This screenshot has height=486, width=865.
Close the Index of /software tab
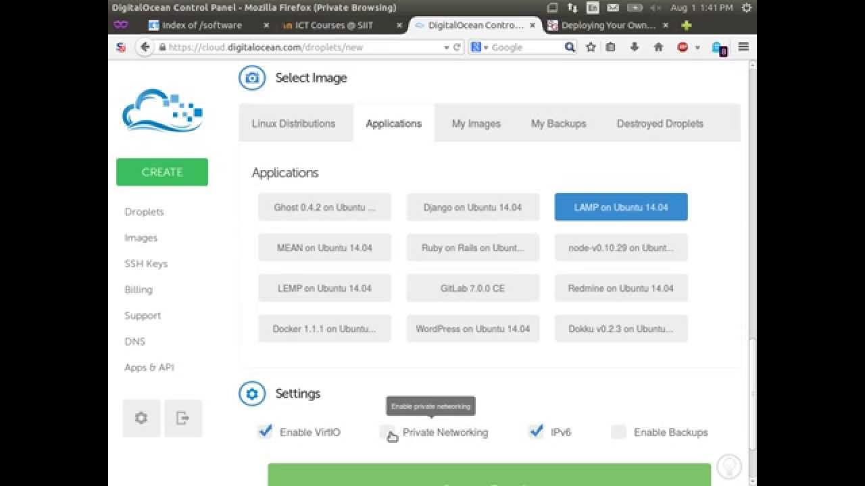click(266, 25)
